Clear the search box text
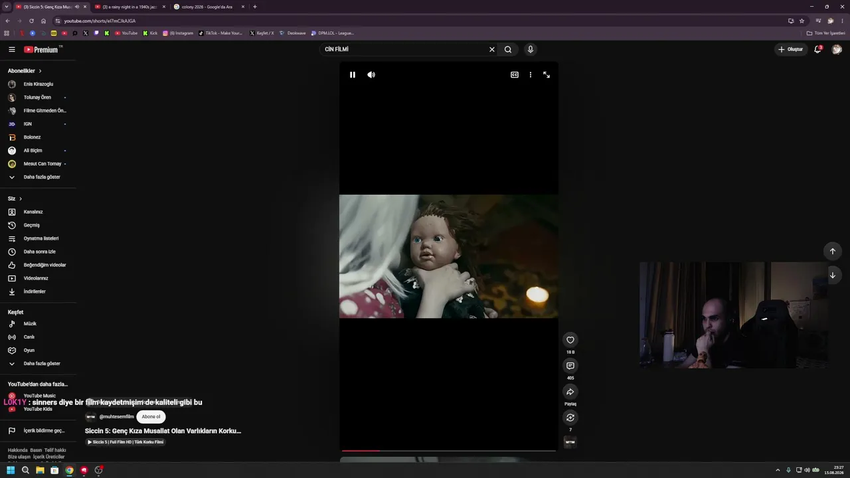 [x=492, y=49]
